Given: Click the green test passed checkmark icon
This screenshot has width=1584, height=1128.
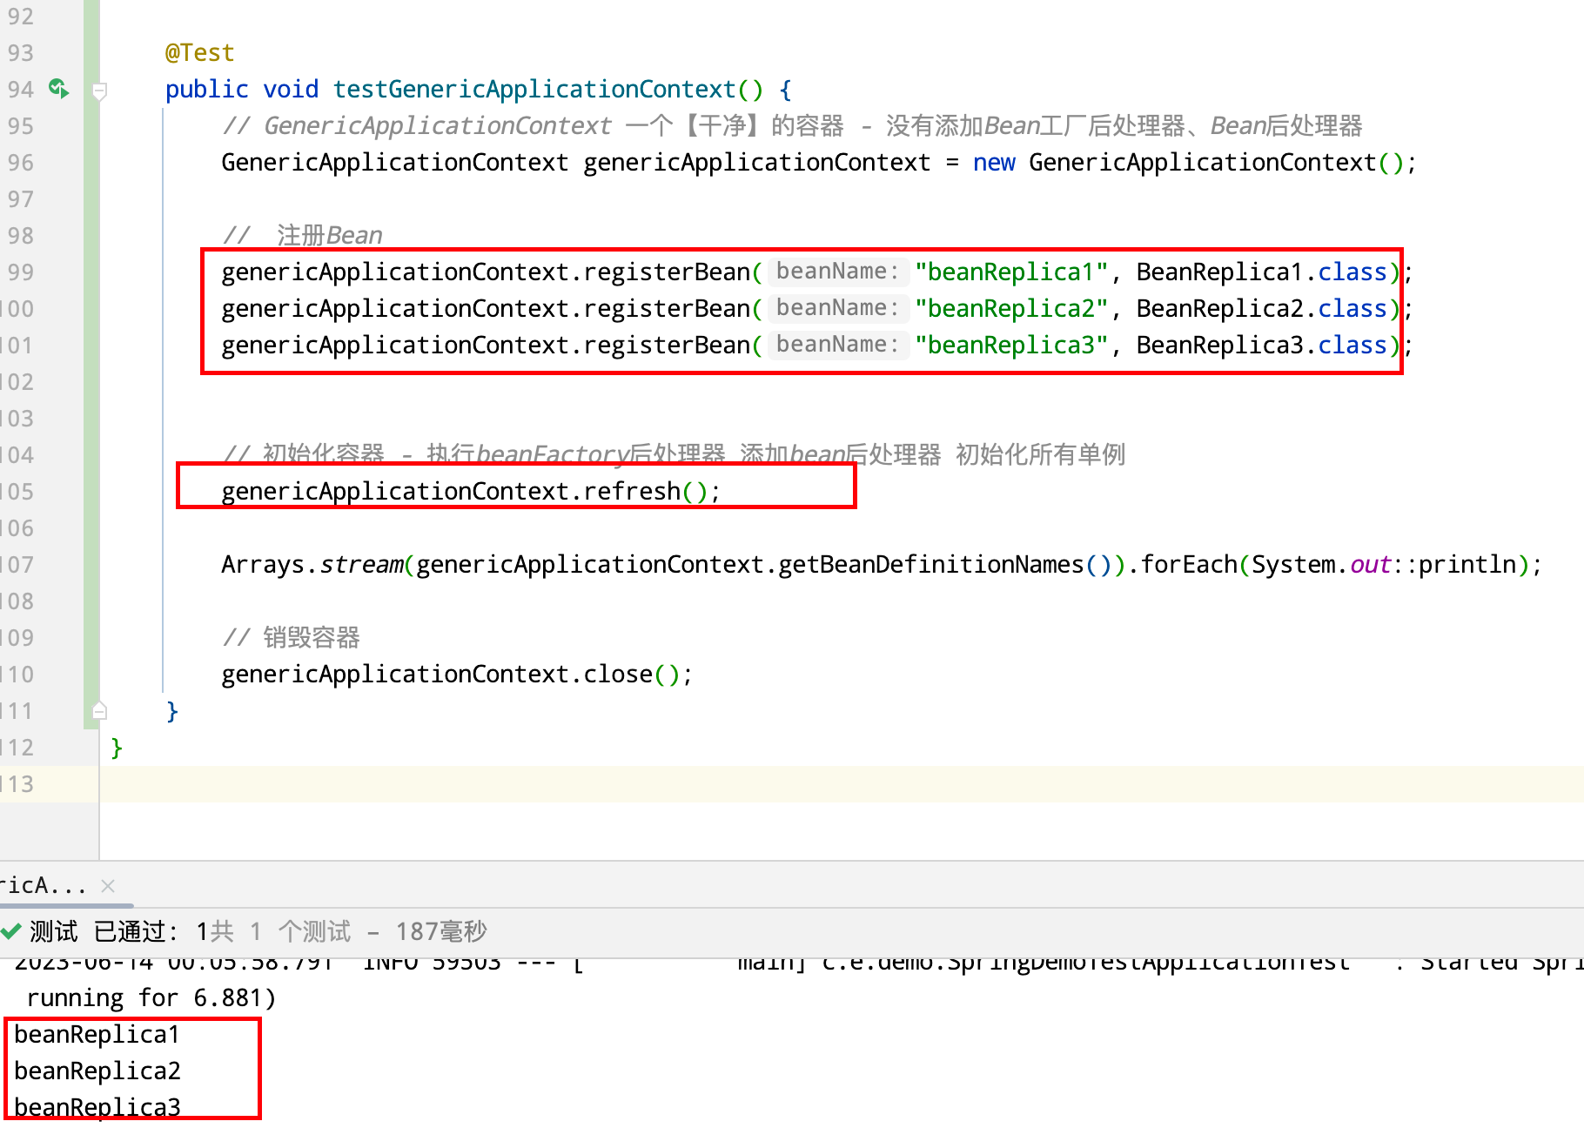Looking at the screenshot, I should tap(11, 932).
